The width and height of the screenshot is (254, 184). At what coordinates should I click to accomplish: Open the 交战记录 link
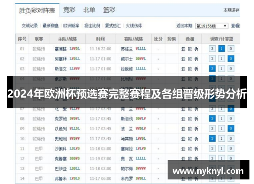[x=30, y=26]
